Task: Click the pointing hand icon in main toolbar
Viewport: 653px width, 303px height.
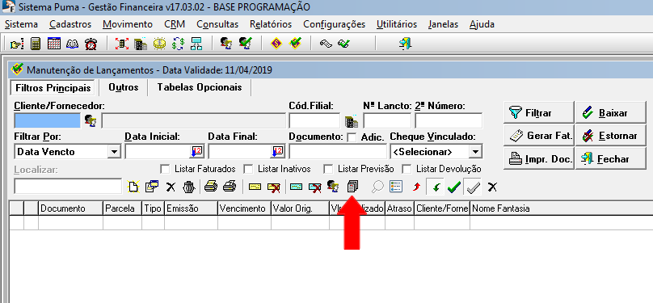Action: (x=17, y=44)
